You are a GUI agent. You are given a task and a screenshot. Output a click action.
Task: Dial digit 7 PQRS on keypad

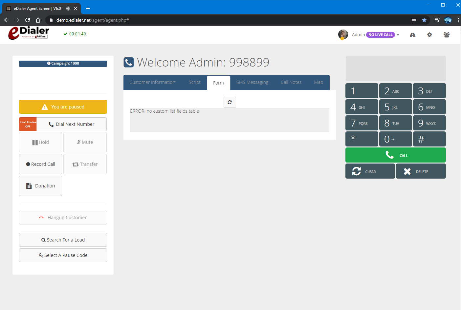tap(362, 123)
